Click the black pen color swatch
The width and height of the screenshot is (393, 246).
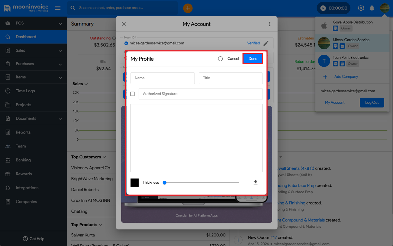[x=135, y=183]
